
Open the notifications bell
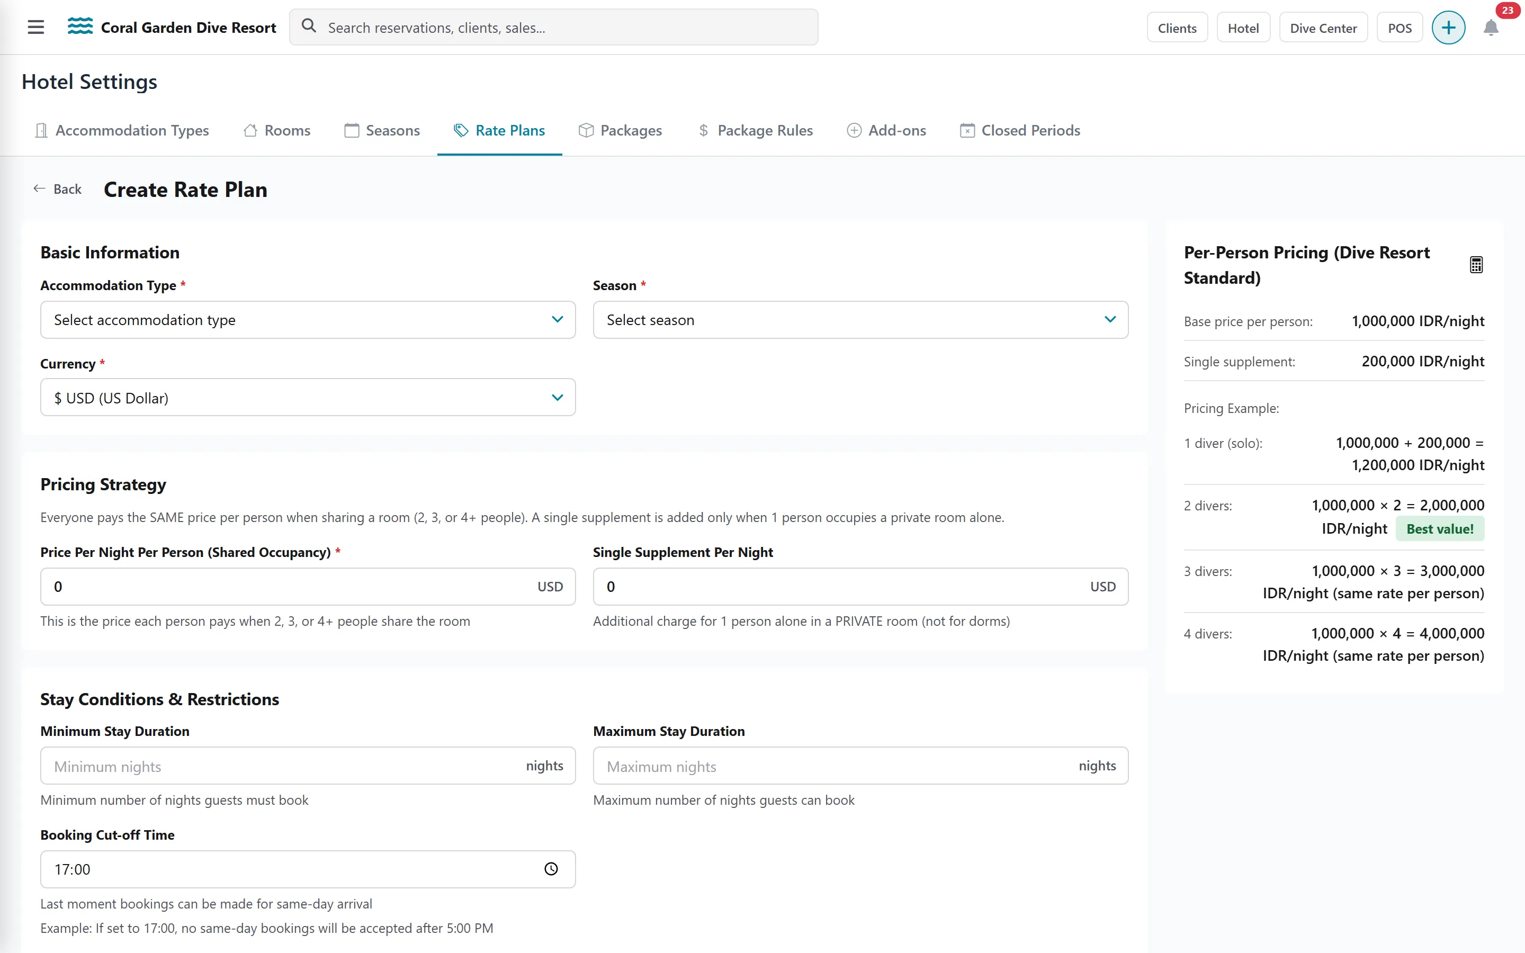pos(1491,28)
